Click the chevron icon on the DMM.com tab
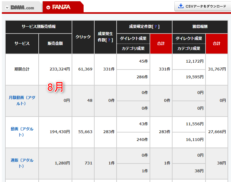Image resolution: width=231 pixels, height=182 pixels. click(6, 8)
